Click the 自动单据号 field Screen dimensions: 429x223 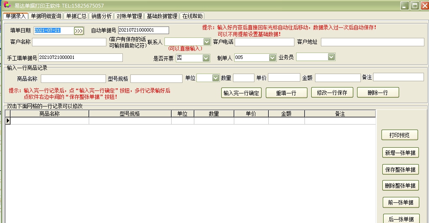(143, 30)
